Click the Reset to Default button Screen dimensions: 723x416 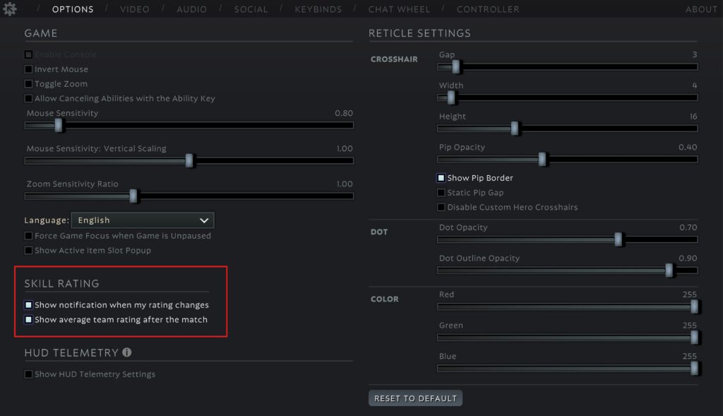(415, 398)
